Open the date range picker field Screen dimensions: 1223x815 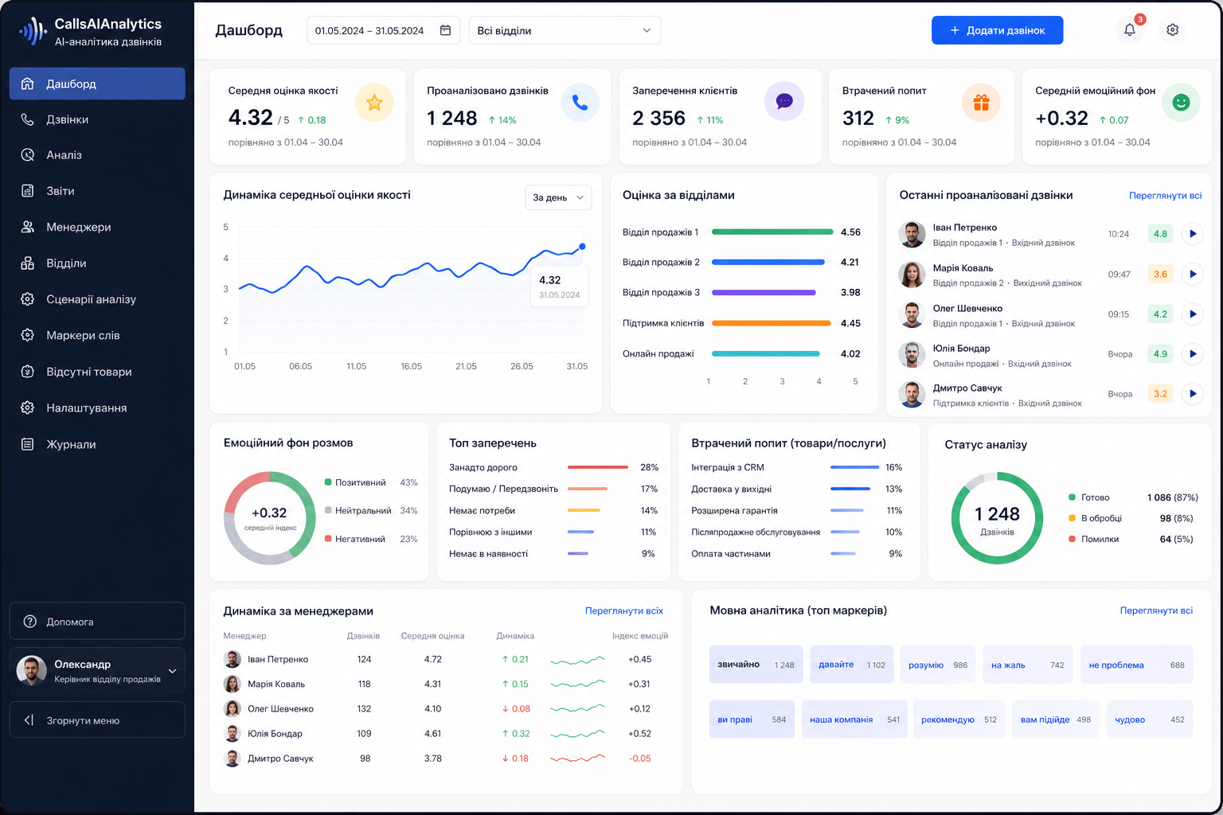click(x=383, y=30)
